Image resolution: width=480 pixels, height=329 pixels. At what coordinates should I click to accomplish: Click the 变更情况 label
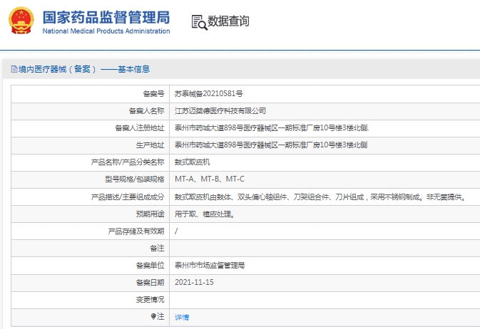150,300
